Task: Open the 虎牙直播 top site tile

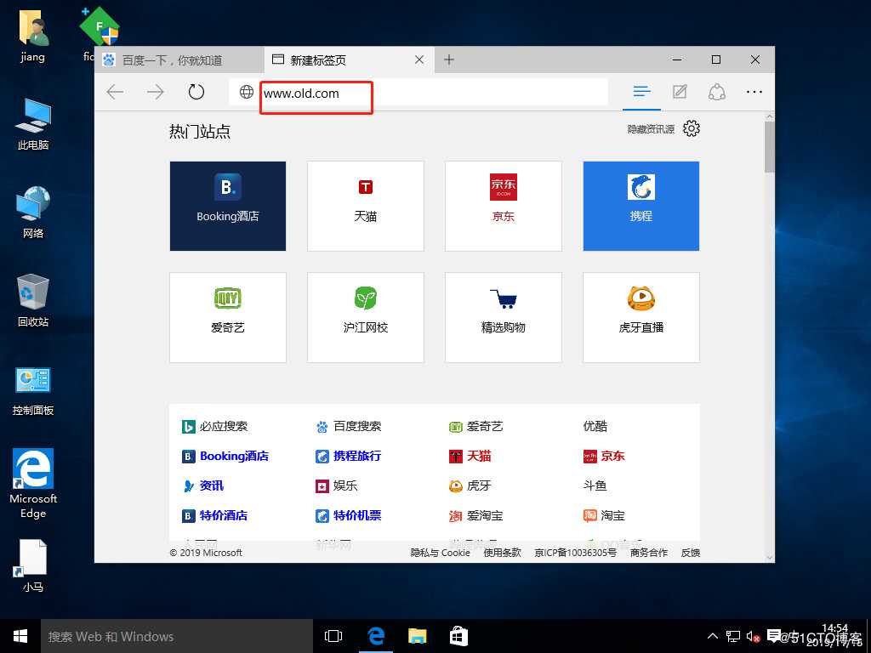Action: click(641, 317)
